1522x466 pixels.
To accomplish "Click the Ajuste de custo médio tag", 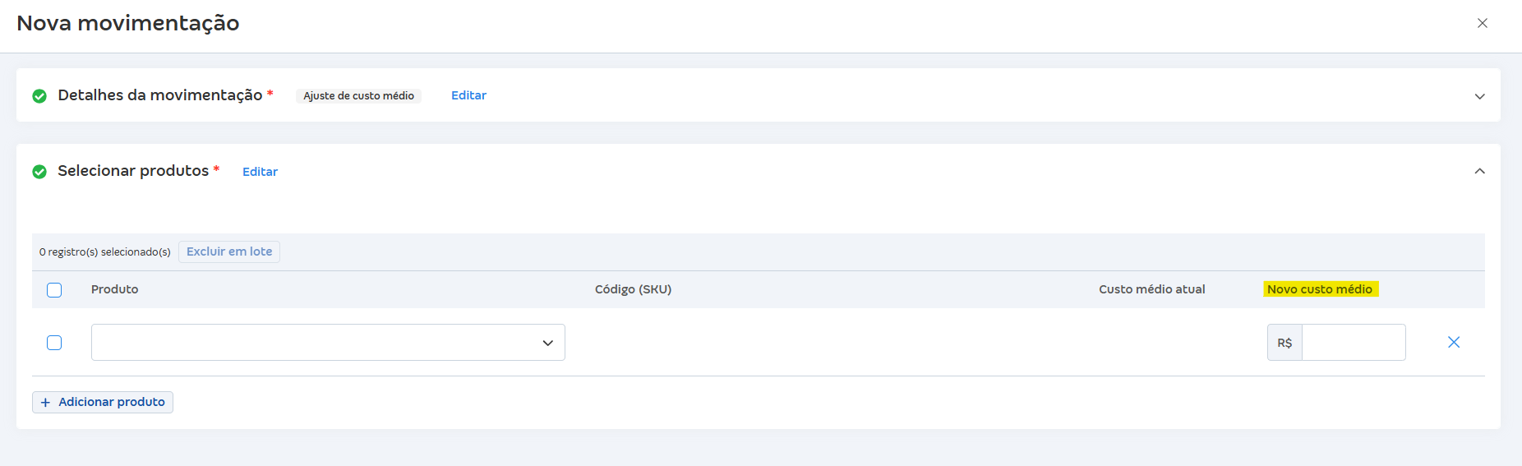I will click(358, 96).
